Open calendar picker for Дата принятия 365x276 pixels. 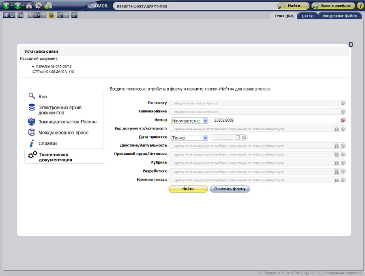coord(238,138)
